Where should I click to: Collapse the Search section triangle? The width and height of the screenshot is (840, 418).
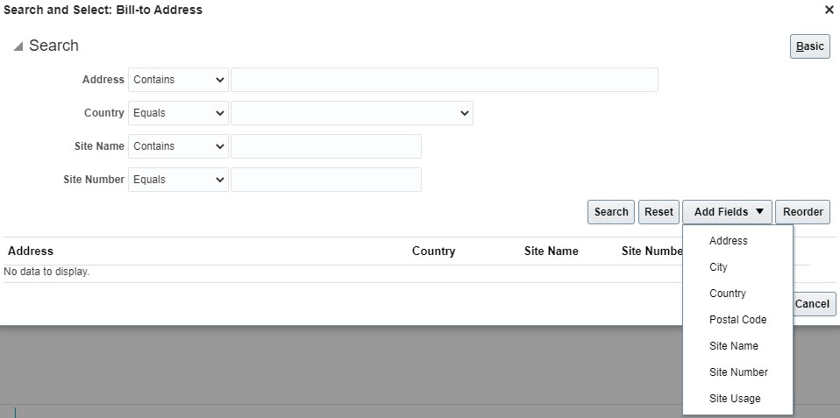coord(18,46)
